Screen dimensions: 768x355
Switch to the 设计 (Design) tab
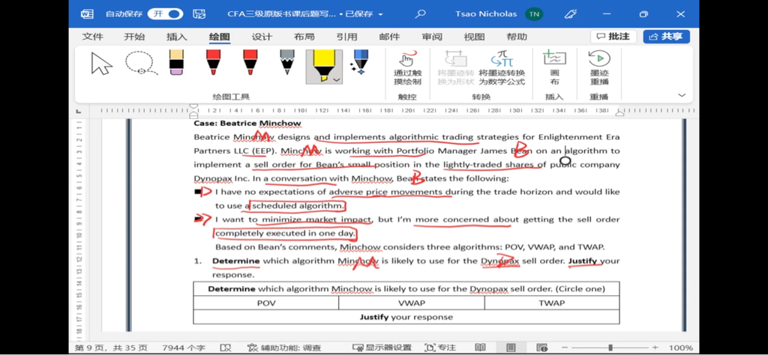tap(262, 37)
